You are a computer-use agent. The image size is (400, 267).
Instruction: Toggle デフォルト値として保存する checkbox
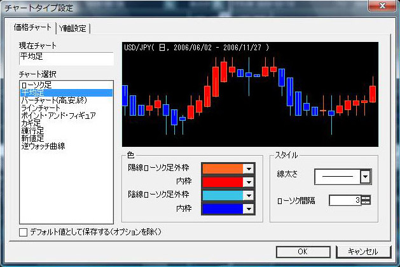24,232
